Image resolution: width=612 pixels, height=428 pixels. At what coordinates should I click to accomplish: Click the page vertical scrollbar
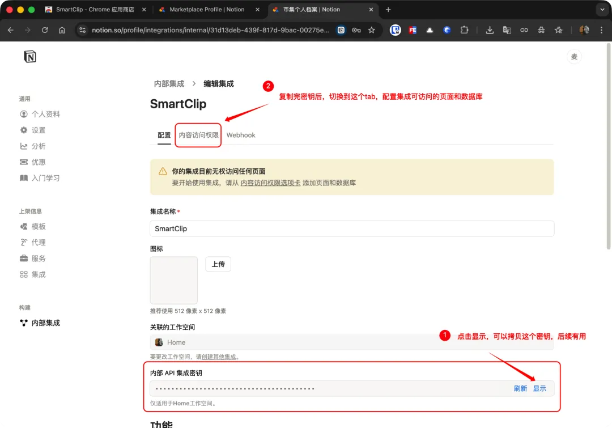[x=609, y=147]
